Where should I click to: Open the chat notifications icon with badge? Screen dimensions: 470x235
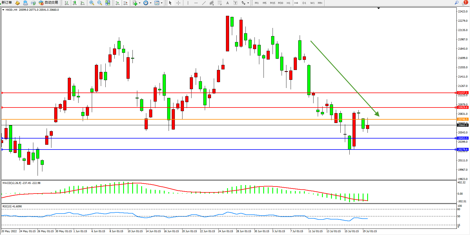(464, 3)
